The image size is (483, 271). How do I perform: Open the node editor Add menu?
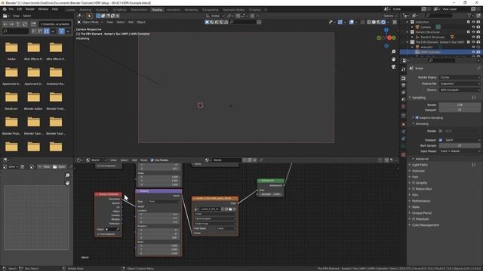click(x=134, y=160)
